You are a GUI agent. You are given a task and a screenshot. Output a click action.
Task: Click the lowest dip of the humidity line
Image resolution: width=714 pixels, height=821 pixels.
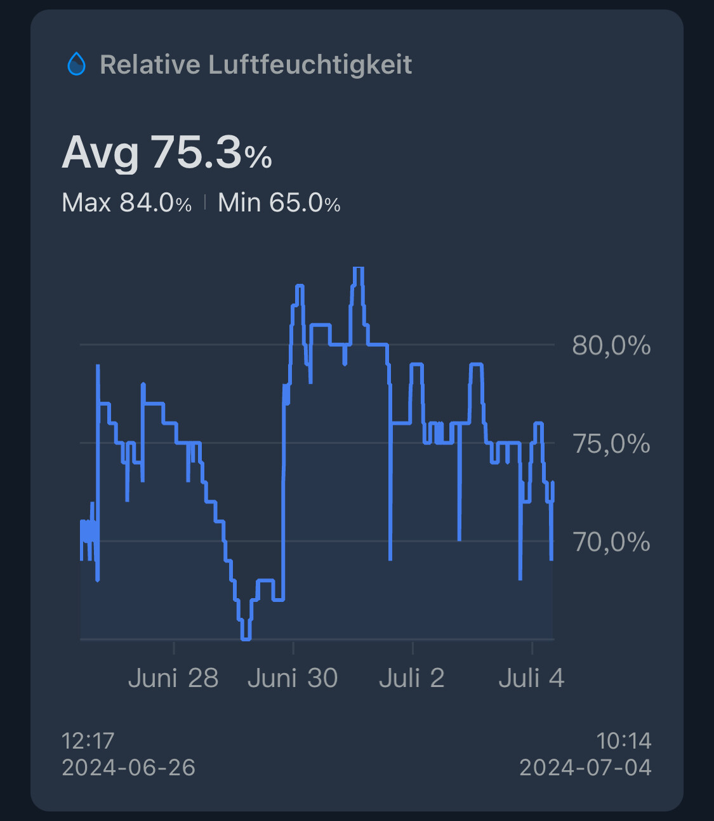246,637
